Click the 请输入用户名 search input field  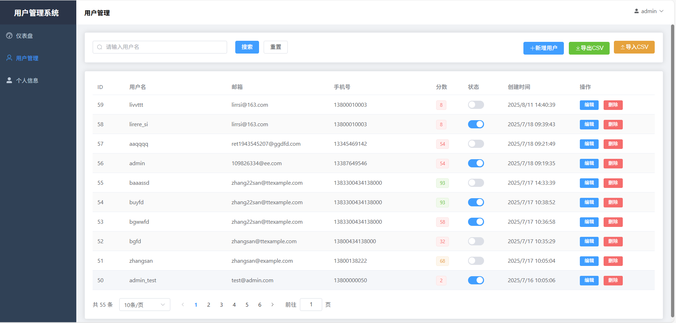(x=160, y=47)
